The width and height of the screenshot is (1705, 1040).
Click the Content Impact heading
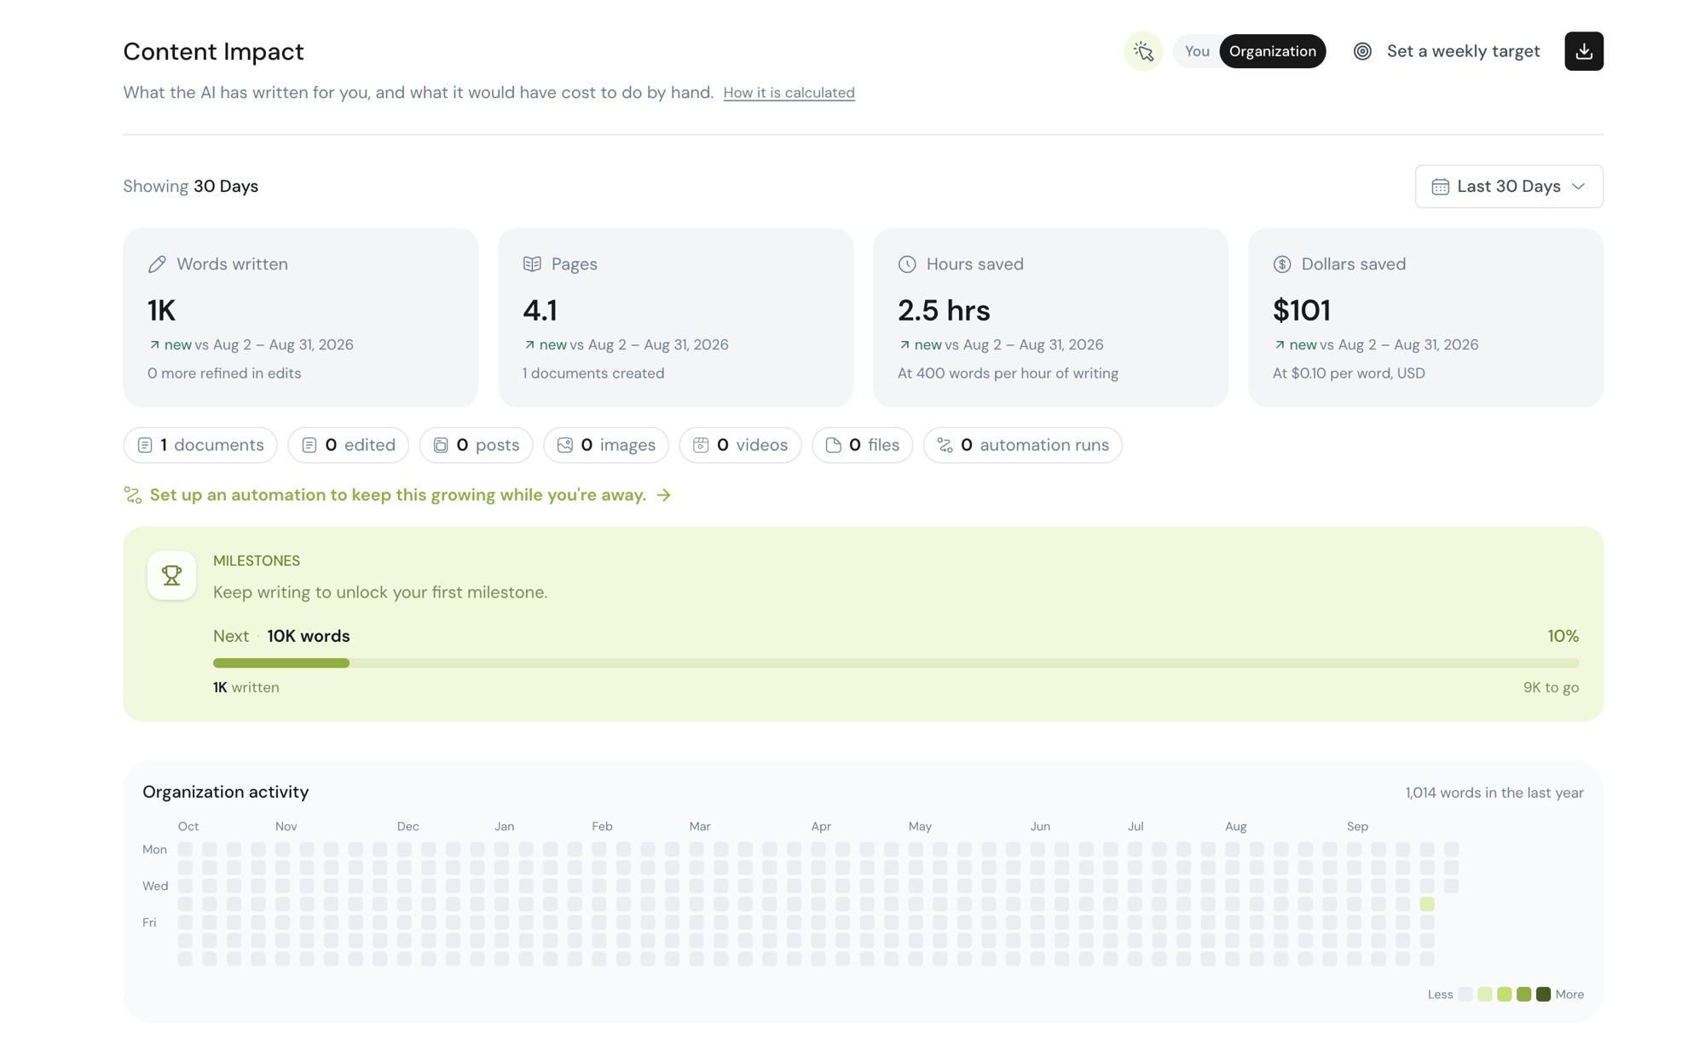tap(213, 51)
